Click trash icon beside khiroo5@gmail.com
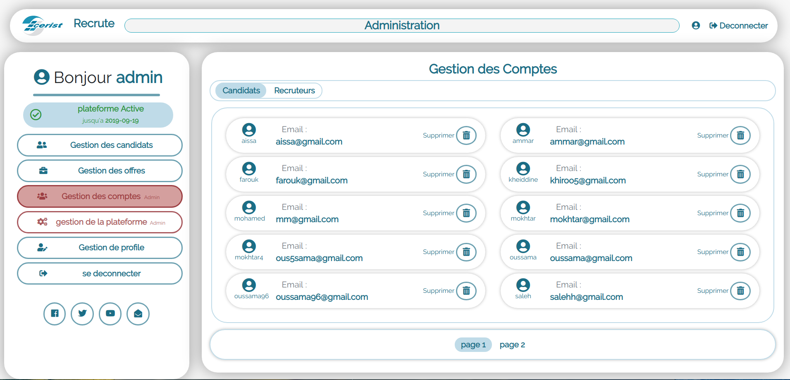The image size is (790, 380). click(x=740, y=174)
